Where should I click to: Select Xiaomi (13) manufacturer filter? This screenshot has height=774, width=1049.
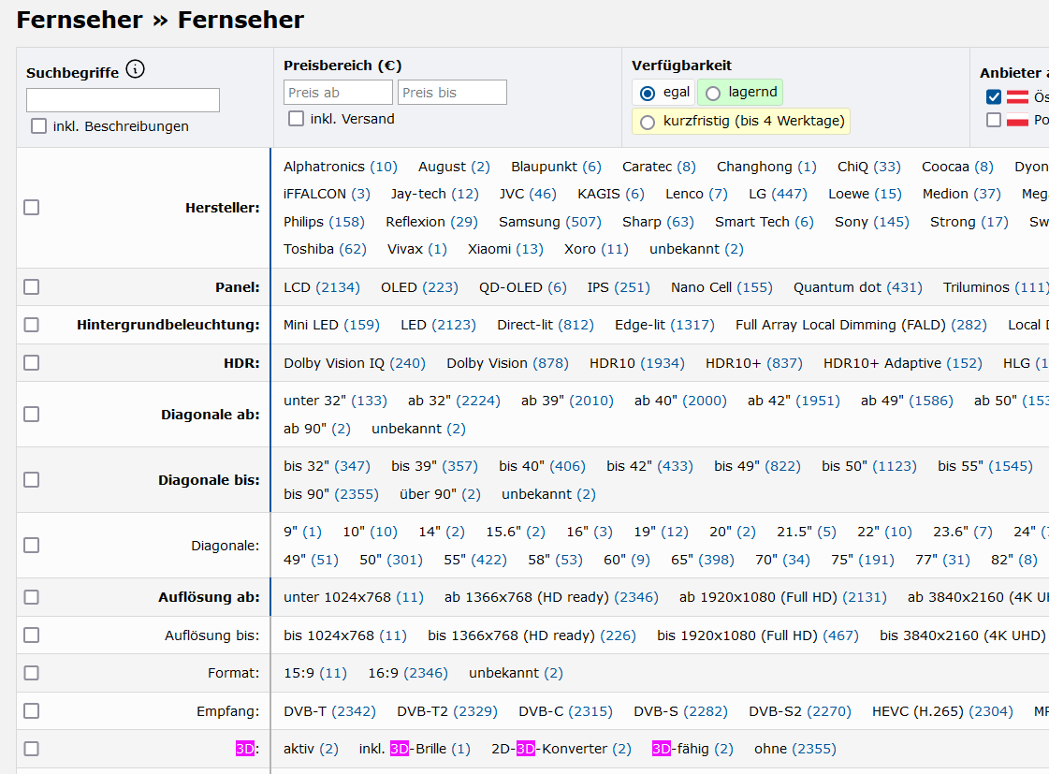click(505, 249)
